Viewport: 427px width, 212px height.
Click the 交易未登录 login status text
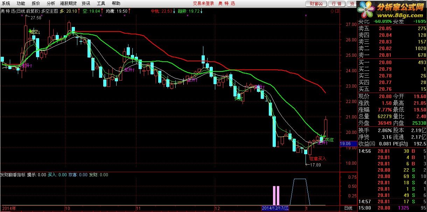point(203,4)
